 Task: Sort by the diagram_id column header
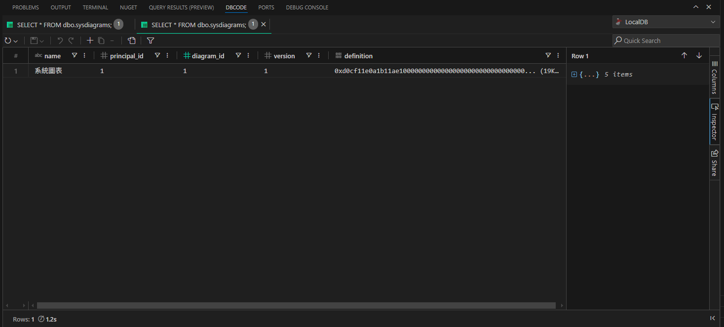208,56
